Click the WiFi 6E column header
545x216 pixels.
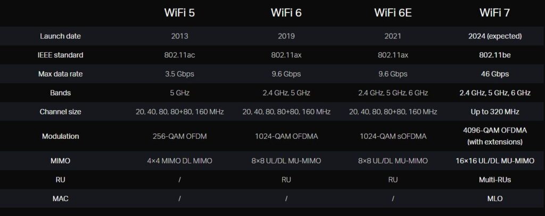(x=392, y=13)
